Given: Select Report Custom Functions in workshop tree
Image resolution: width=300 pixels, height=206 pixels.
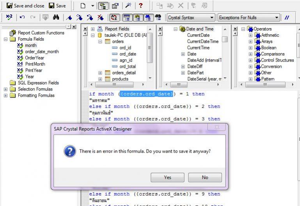Looking at the screenshot, I should pos(41,33).
